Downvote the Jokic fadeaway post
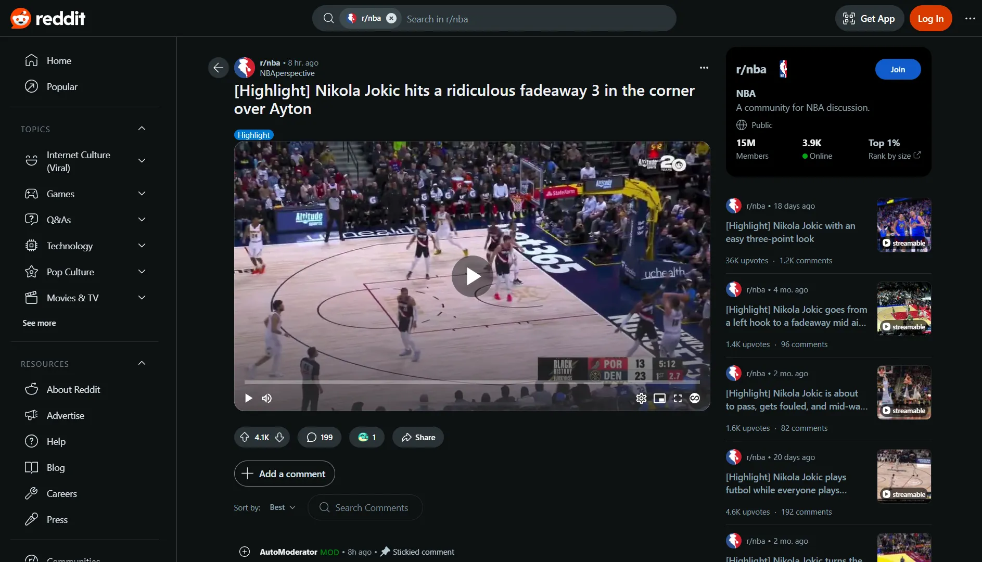 click(279, 437)
